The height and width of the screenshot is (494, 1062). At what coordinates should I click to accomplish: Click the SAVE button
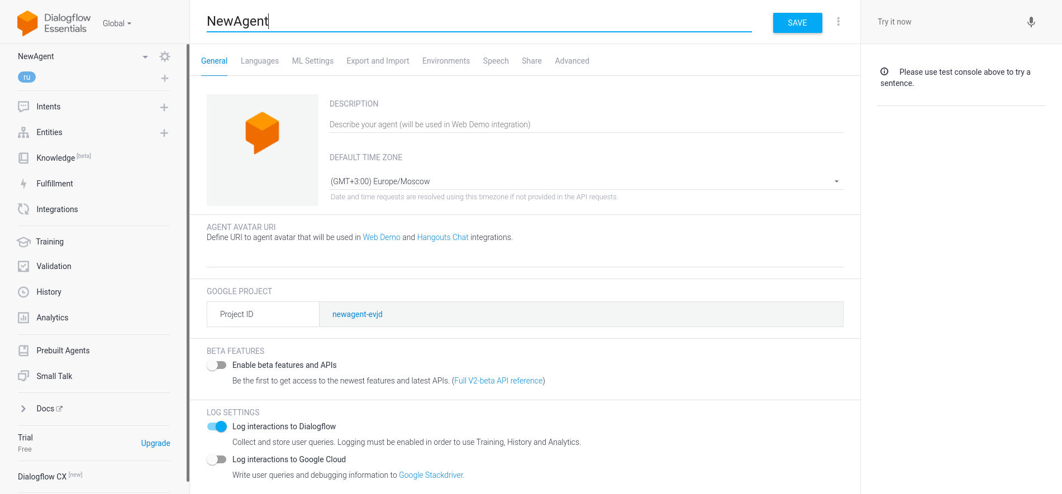click(x=797, y=23)
